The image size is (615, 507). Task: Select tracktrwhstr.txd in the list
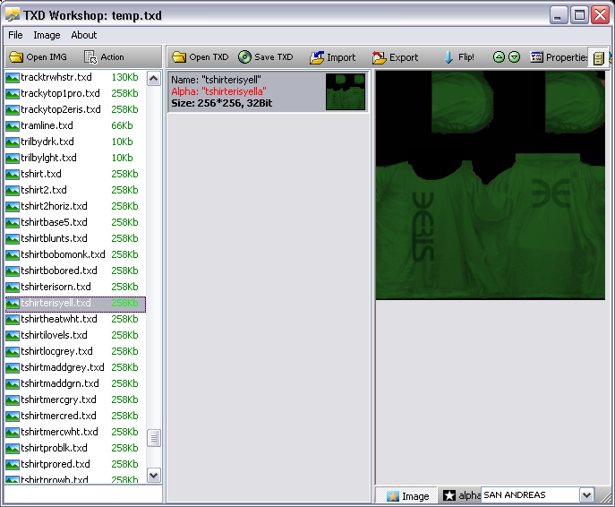click(75, 77)
